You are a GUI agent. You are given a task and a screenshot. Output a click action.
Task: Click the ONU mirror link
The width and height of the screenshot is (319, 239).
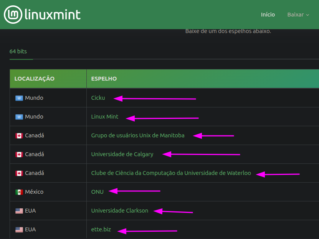(97, 192)
